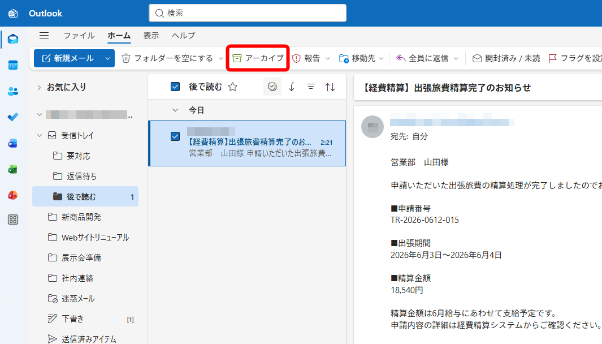The width and height of the screenshot is (602, 344).
Task: Open the 迷惑メール folder
Action: pyautogui.click(x=85, y=298)
